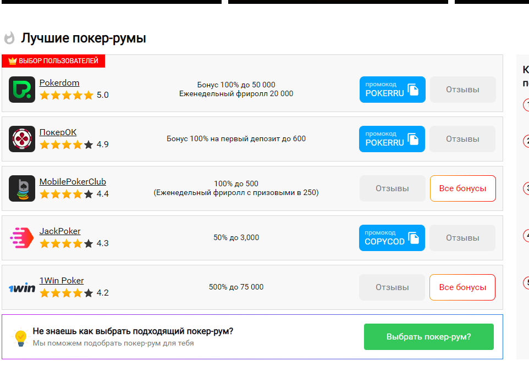529x367 pixels.
Task: Open the JackPoker room link
Action: tap(60, 231)
